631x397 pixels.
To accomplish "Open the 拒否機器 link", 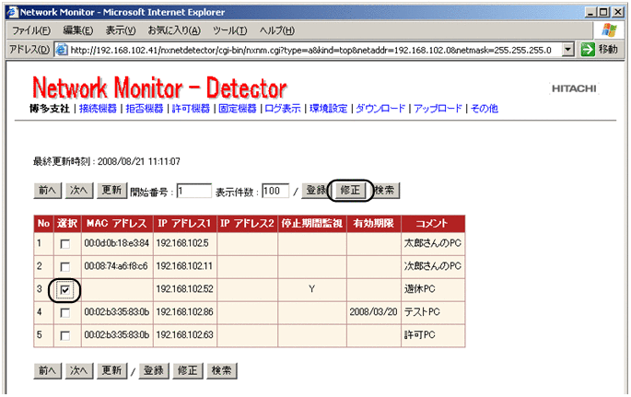I will click(x=145, y=109).
